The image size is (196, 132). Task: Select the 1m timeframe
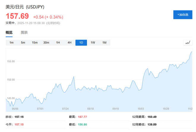click(x=12, y=43)
